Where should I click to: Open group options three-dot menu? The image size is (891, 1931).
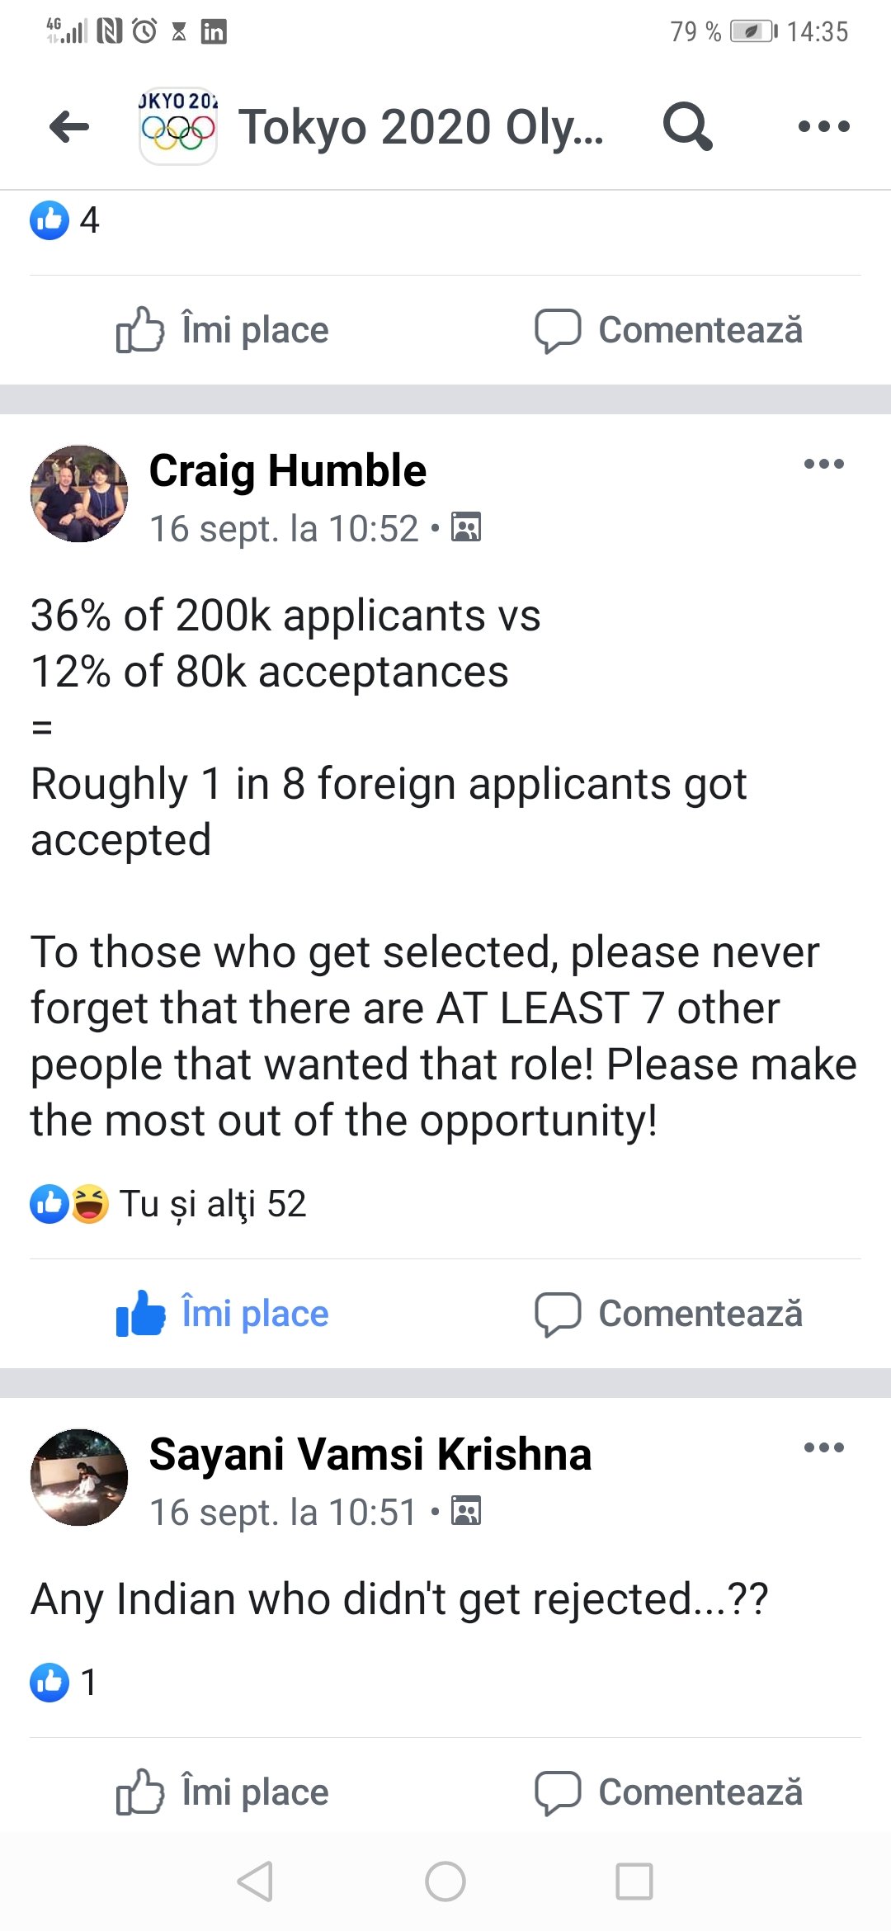823,126
